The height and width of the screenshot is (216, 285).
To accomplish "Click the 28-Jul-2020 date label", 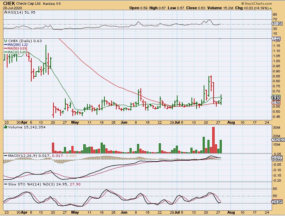I will pos(11,7).
